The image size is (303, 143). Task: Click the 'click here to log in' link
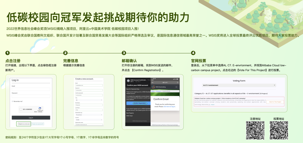coord(169,107)
